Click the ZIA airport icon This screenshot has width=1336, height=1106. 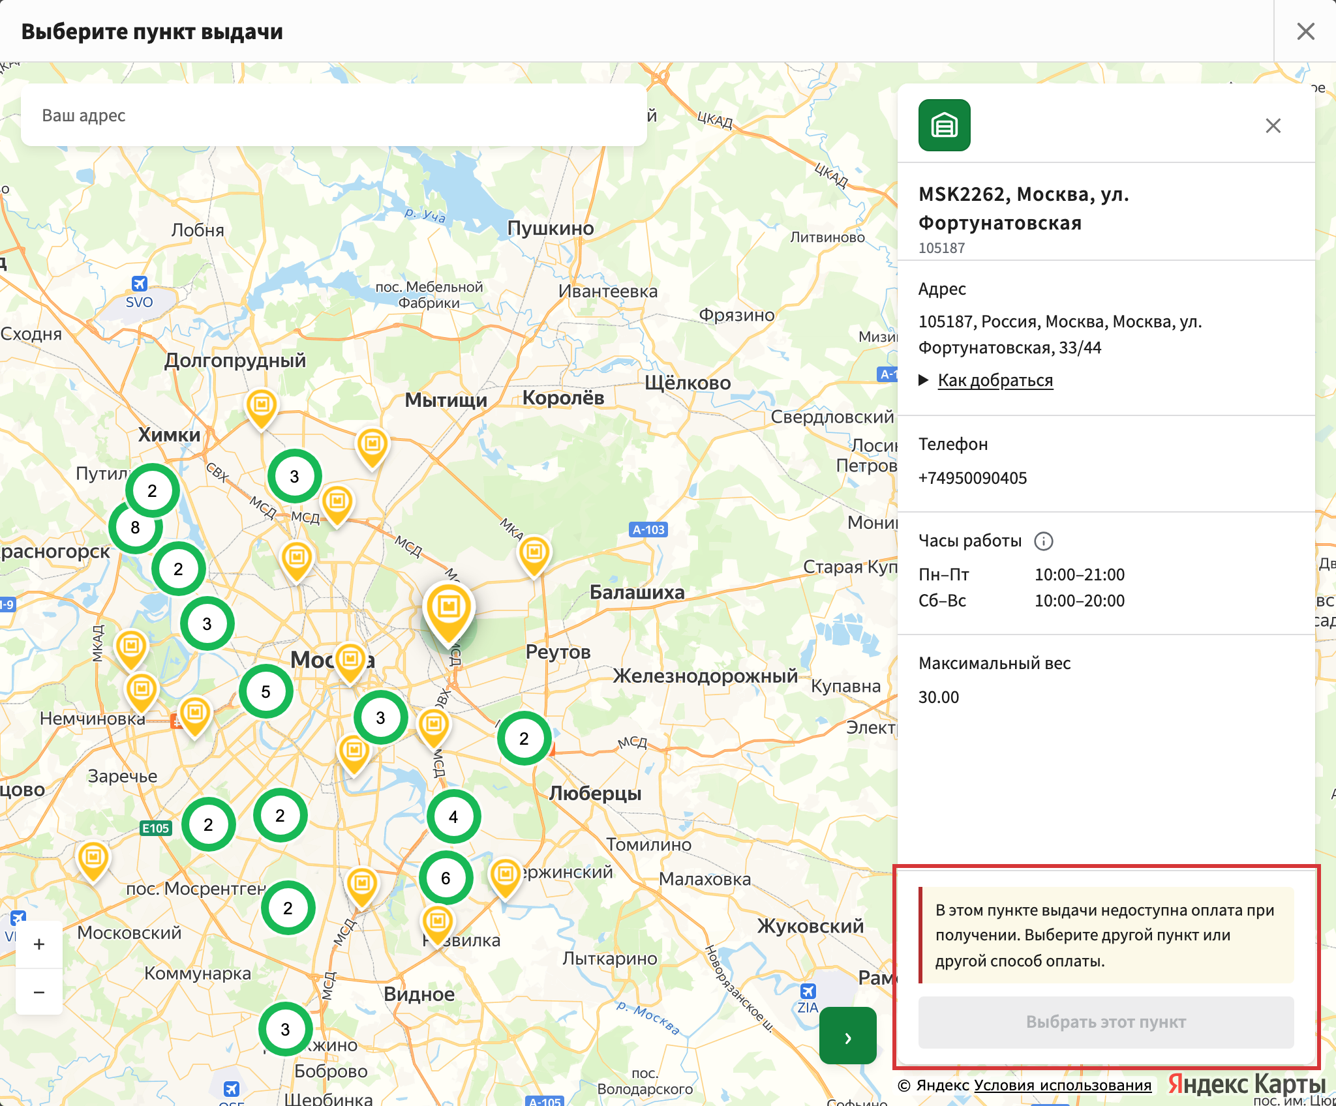pos(808,991)
